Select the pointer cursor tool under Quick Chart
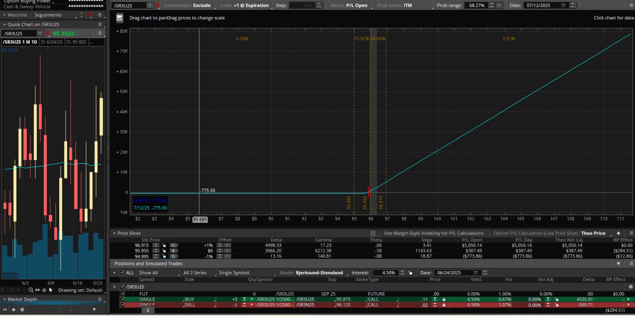 (51, 290)
